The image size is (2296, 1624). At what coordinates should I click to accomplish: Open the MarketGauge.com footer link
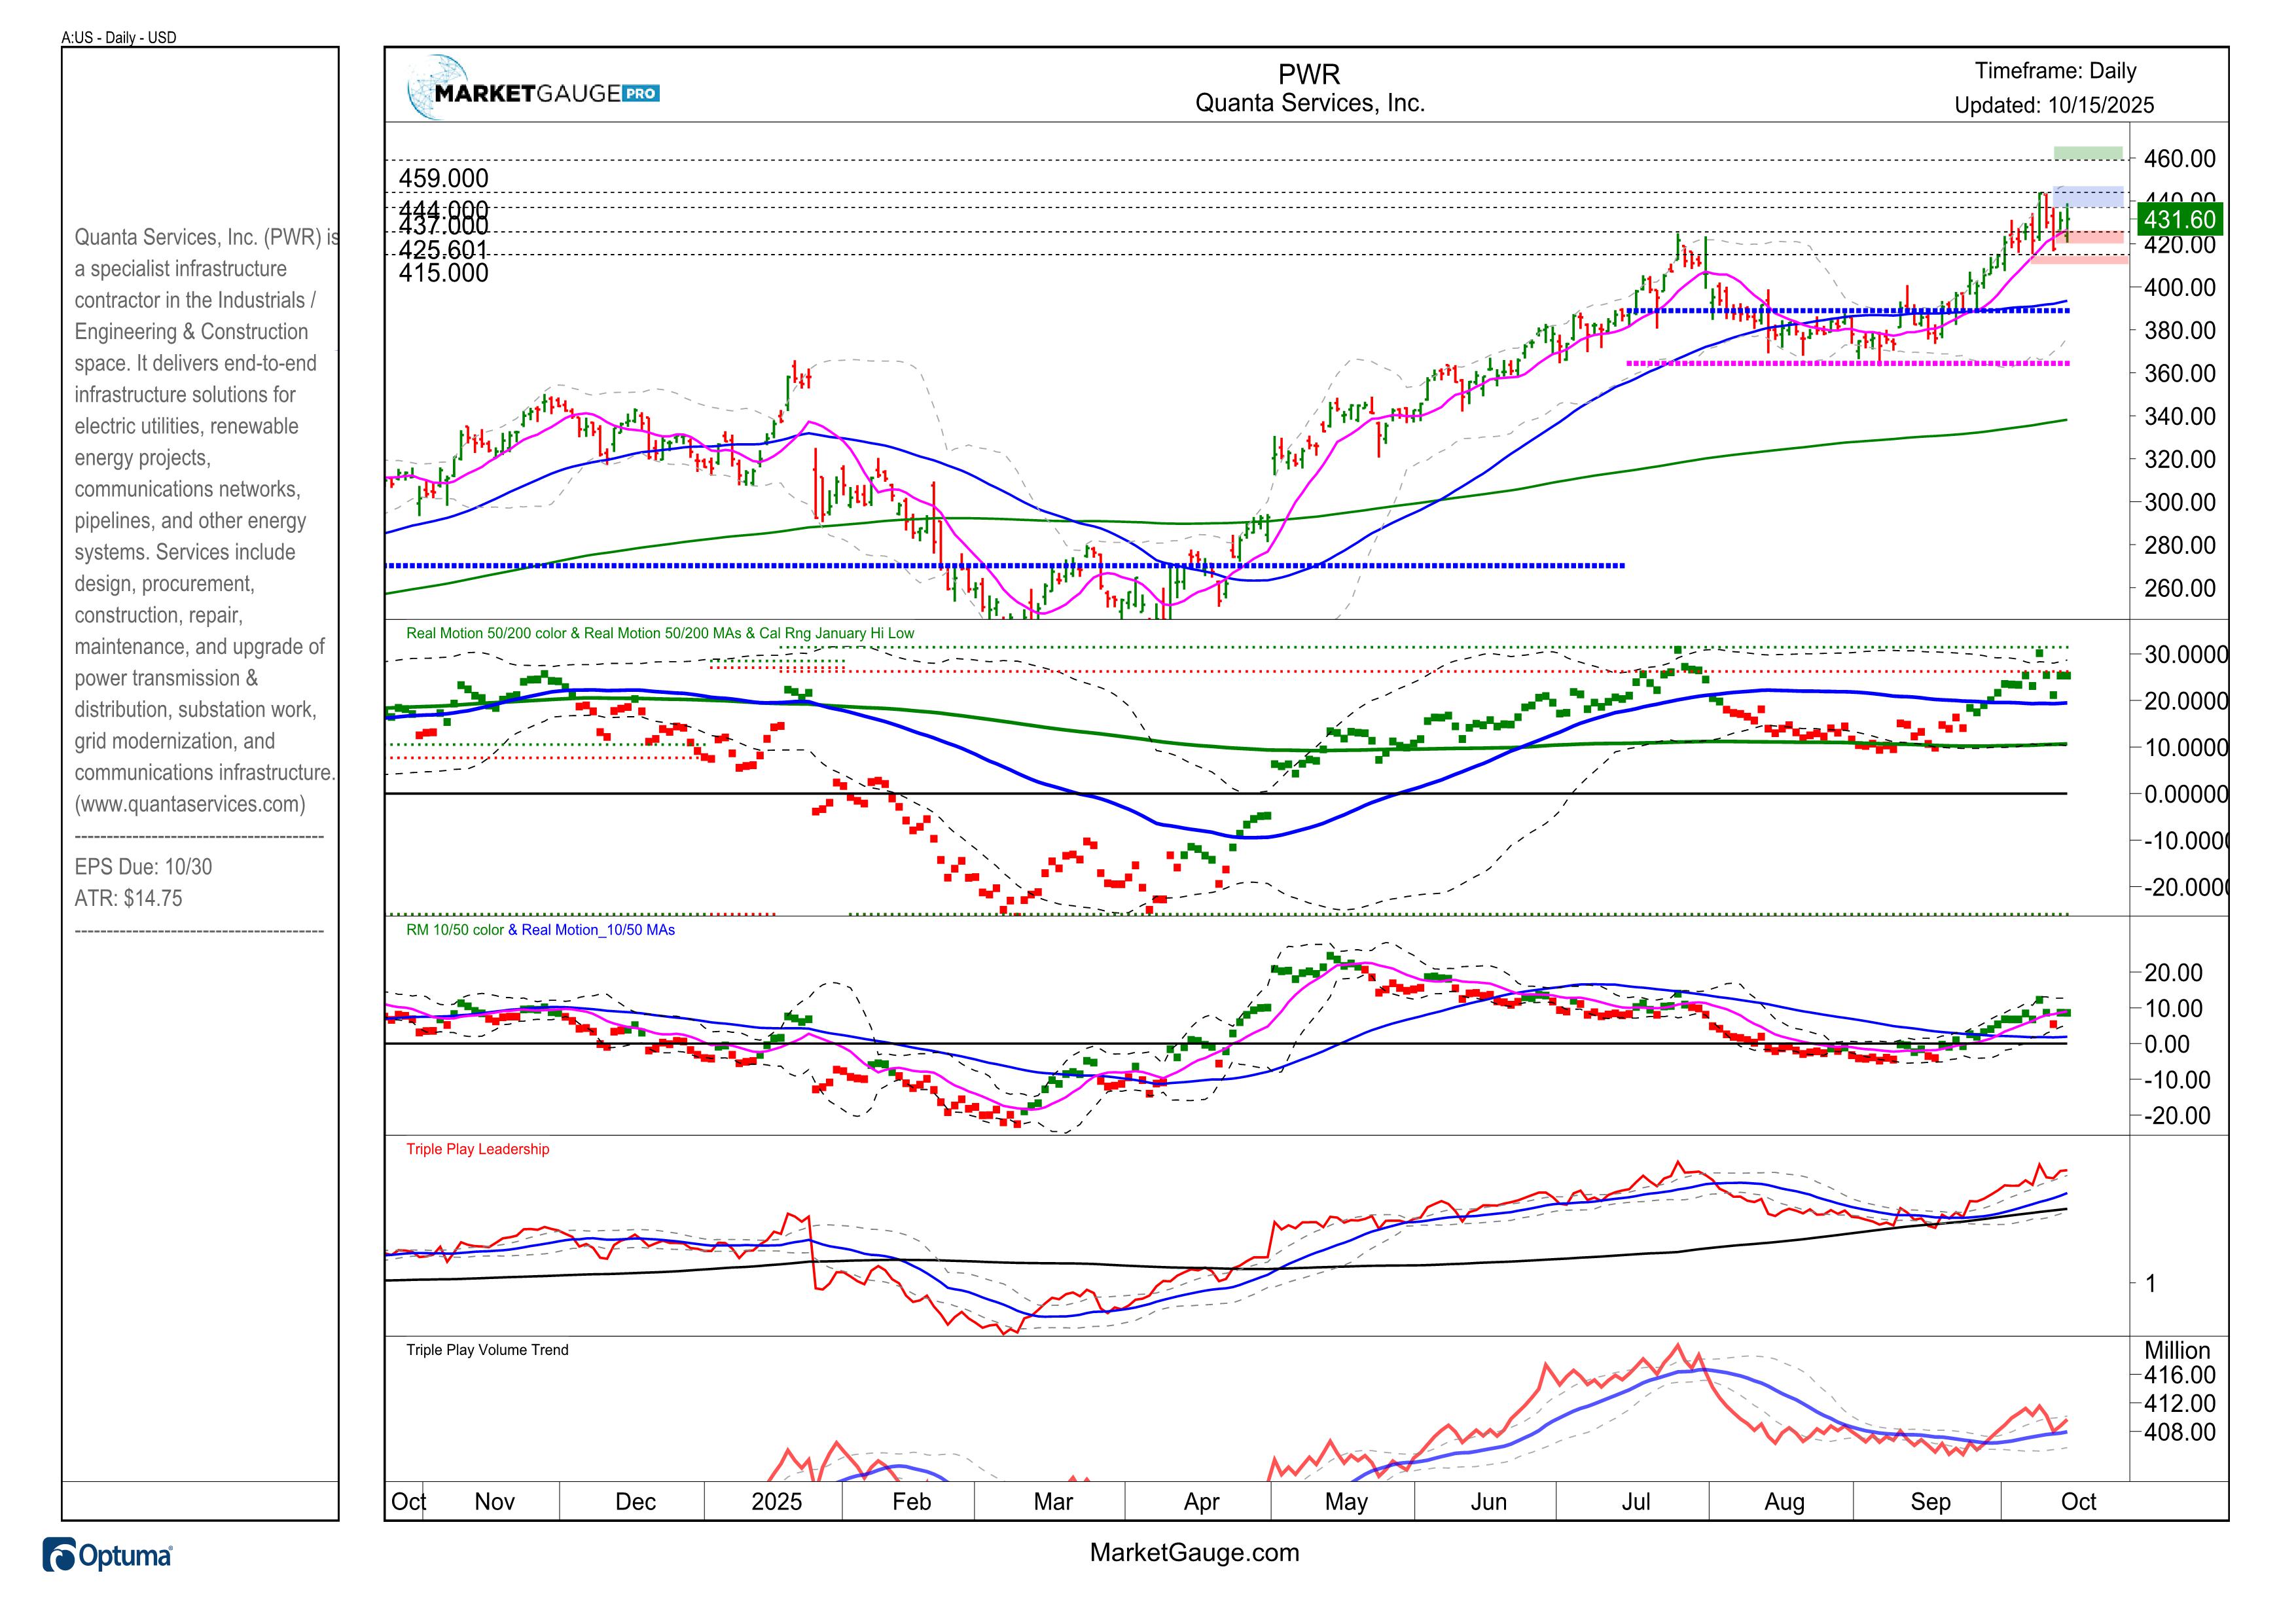click(x=1194, y=1553)
